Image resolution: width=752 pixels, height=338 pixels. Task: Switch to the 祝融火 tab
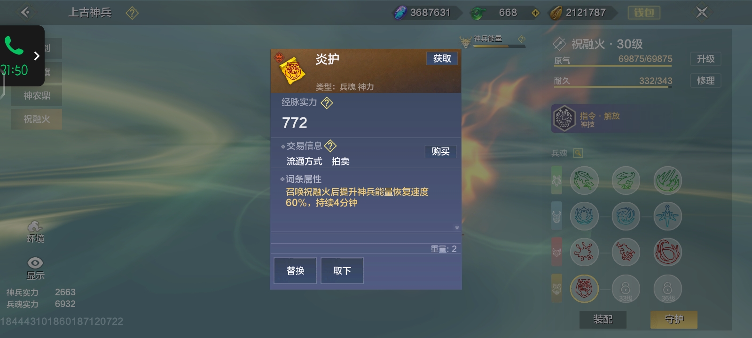[37, 119]
